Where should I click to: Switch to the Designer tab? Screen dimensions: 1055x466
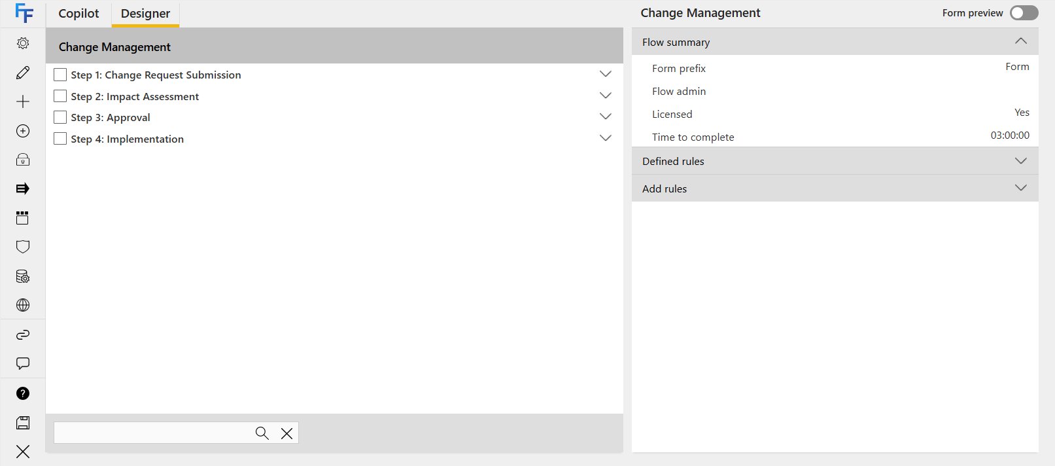145,14
